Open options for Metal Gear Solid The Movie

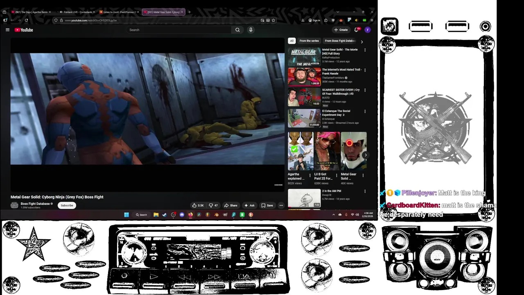point(365,50)
